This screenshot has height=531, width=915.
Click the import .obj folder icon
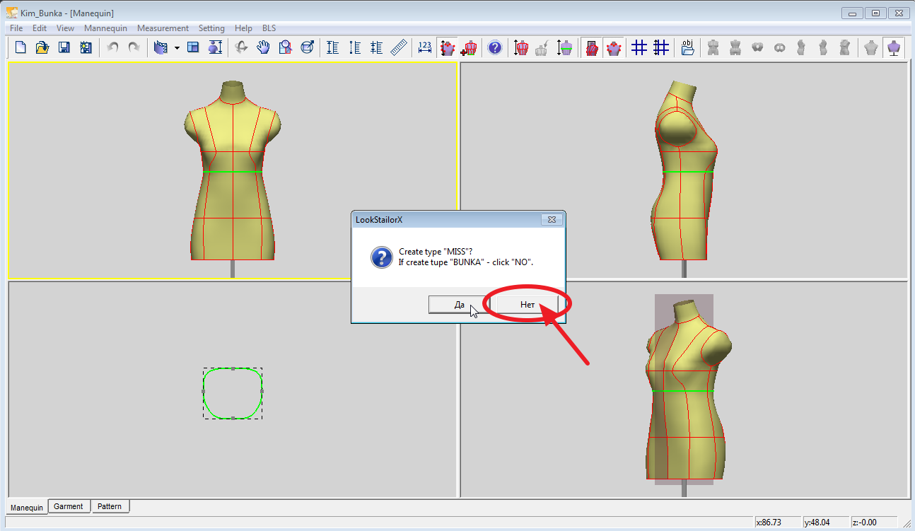tap(687, 47)
